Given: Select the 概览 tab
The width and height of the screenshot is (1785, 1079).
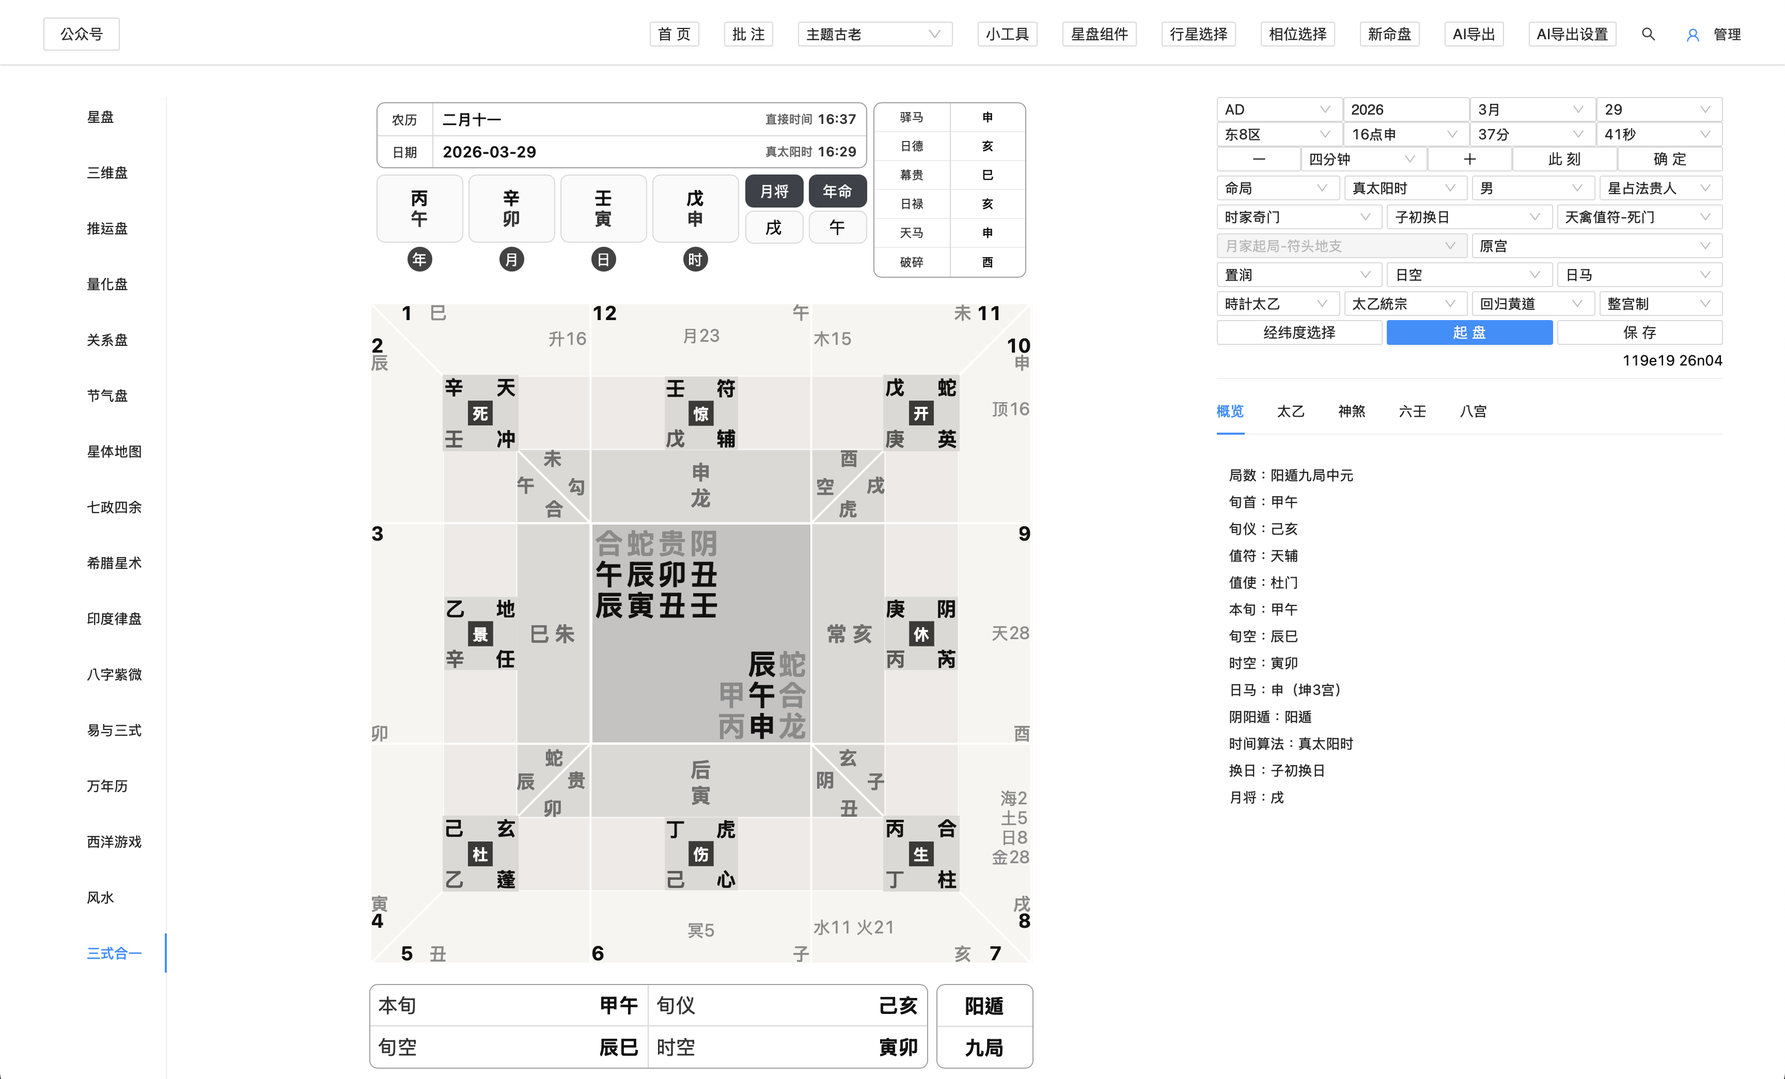Looking at the screenshot, I should [1230, 411].
